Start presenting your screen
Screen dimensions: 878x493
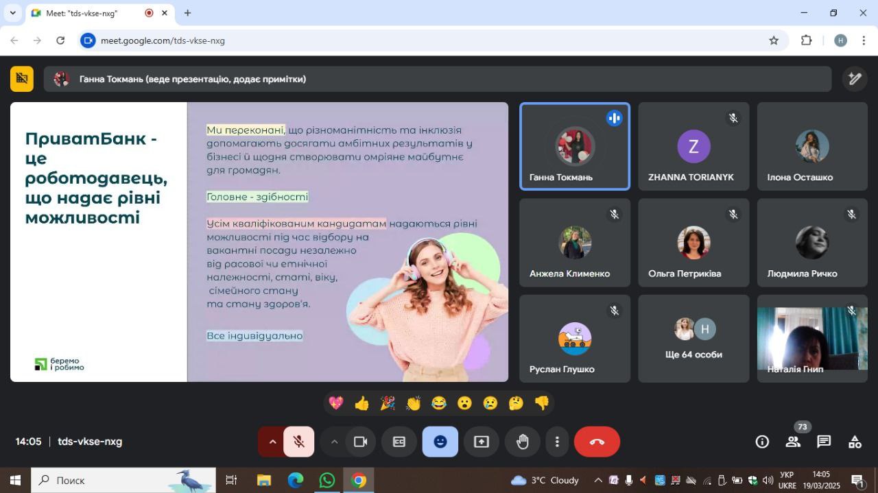(x=482, y=442)
